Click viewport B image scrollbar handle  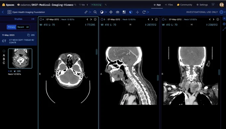(158, 78)
